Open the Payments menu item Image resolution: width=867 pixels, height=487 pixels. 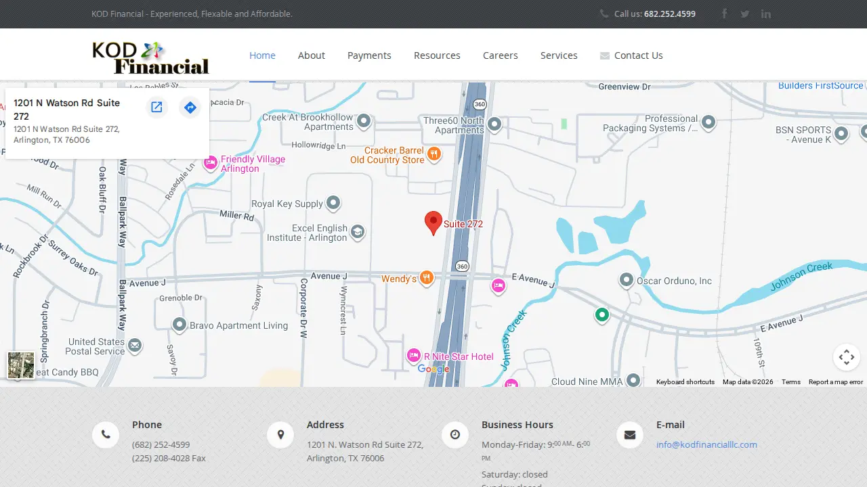pyautogui.click(x=369, y=55)
